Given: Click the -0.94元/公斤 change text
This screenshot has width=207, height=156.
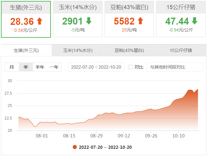Looking at the screenshot, I should click(x=181, y=30).
